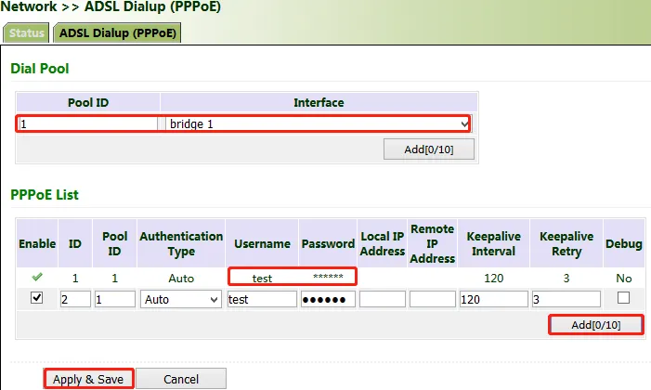Viewport: 651px width, 390px height.
Task: Click the Remote IP Address column header
Action: pyautogui.click(x=432, y=244)
